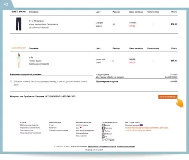The width and height of the screenshot is (189, 160).
Task: Open Поиск по списку пожеланий link
Action: tap(30, 133)
